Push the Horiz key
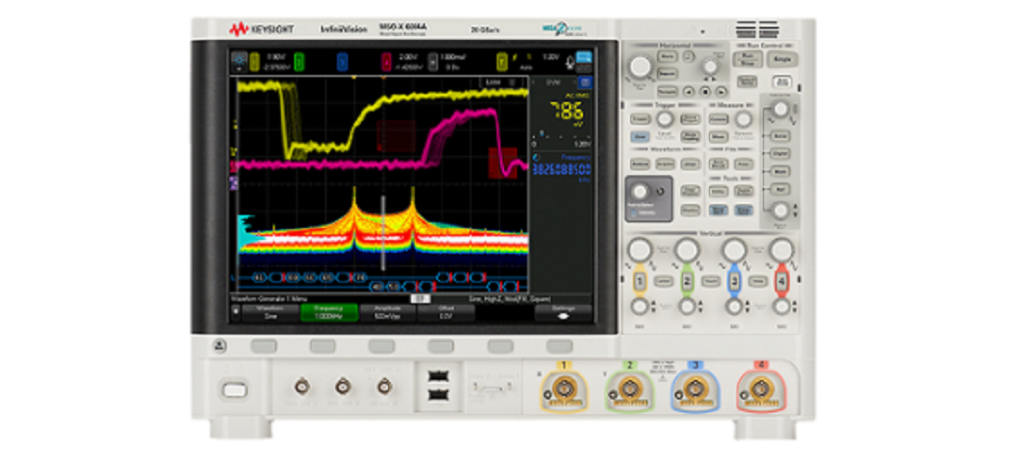This screenshot has height=456, width=1021. click(x=667, y=57)
